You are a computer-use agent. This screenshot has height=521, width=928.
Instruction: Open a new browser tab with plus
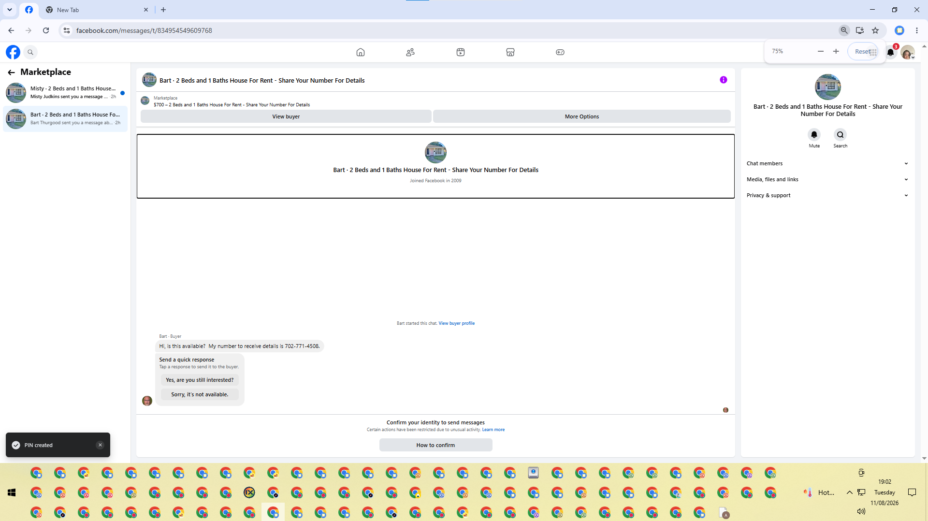point(163,10)
